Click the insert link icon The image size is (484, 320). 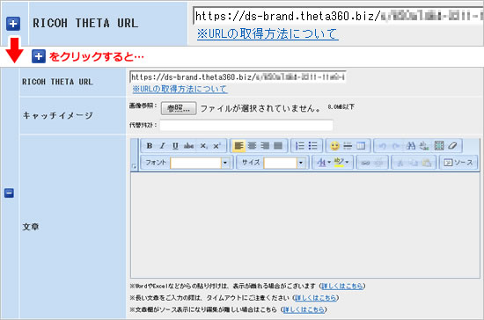(366, 163)
